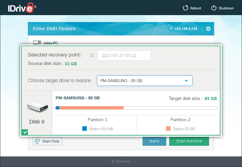Viewport: 242px width, 167px height.
Task: Click the recovery point date field
Action: pyautogui.click(x=124, y=56)
